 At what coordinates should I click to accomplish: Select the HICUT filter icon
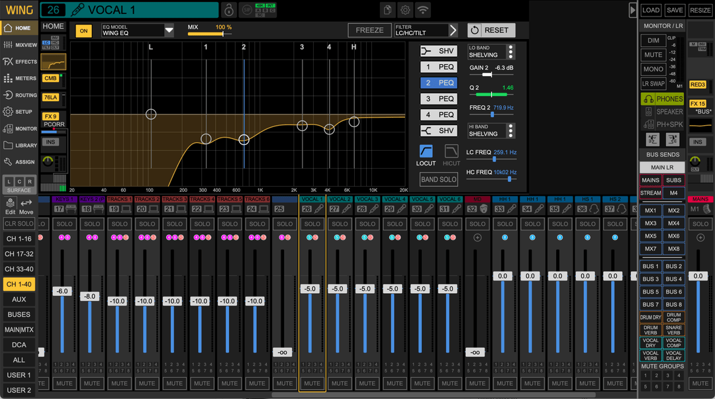451,152
